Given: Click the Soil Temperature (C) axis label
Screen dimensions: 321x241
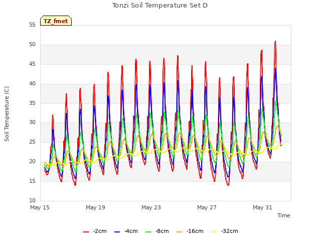Looking at the screenshot, I should pyautogui.click(x=7, y=114).
